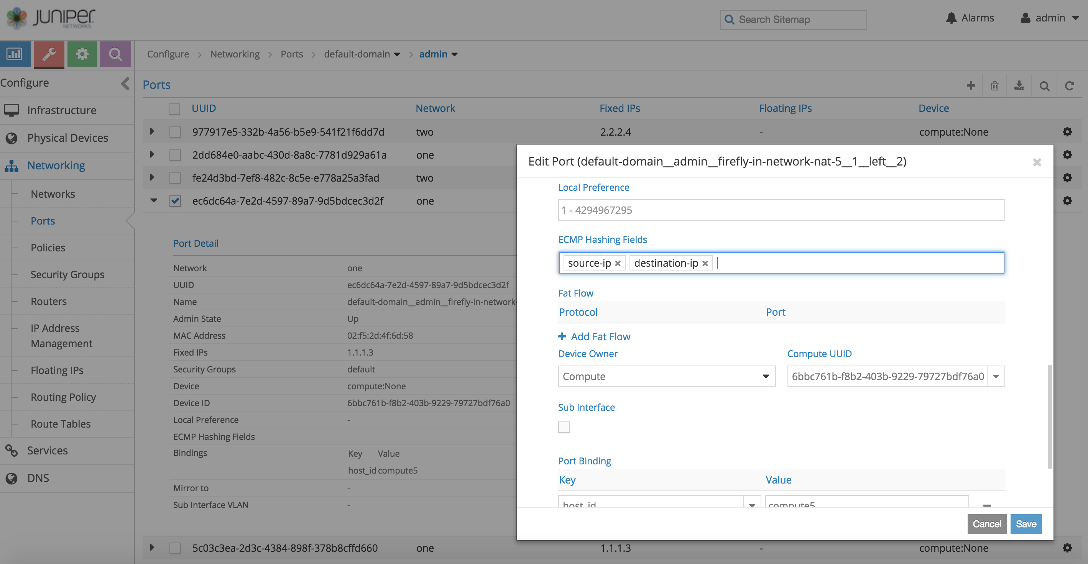
Task: Click the Save button
Action: pos(1026,524)
